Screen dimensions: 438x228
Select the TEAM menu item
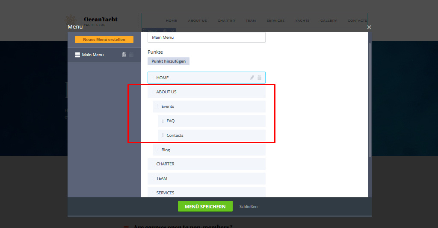point(206,179)
